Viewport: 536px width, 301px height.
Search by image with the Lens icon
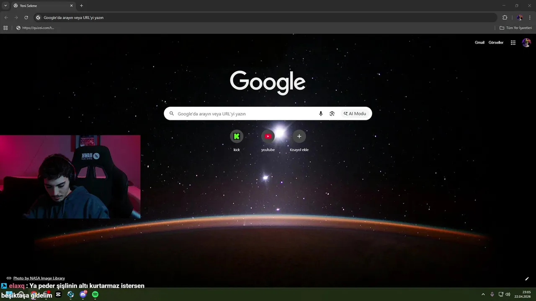point(332,114)
